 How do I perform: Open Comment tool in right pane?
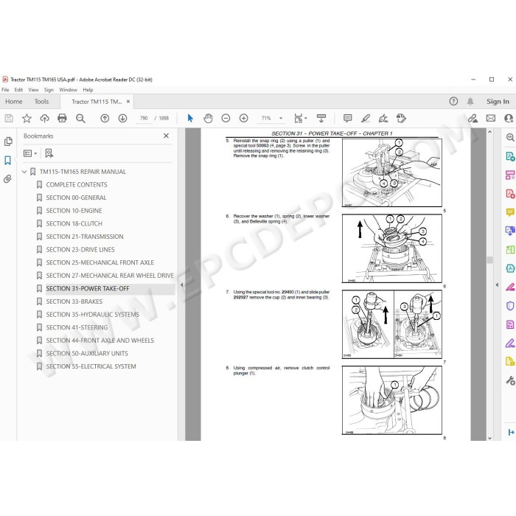510,212
